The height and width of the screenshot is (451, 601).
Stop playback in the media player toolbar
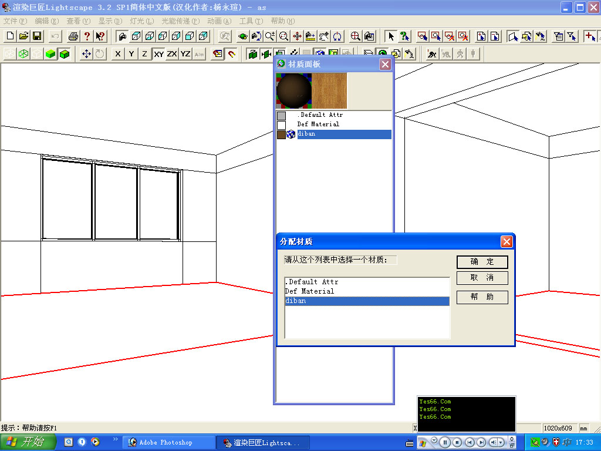[457, 443]
